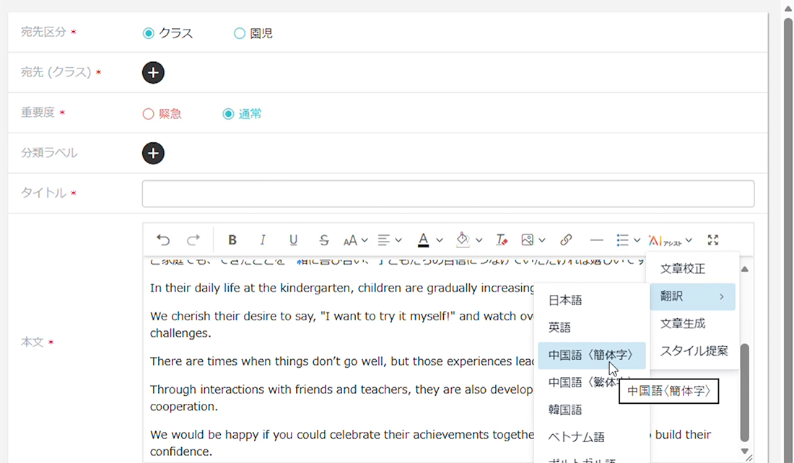Click the undo arrow in editor toolbar
794x463 pixels.
pos(163,240)
